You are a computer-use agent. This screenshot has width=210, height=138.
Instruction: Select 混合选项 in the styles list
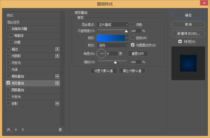point(13,22)
